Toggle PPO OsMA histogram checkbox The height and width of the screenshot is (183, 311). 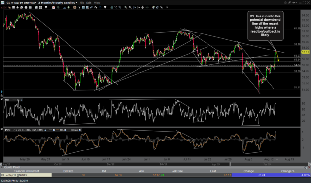[80, 130]
